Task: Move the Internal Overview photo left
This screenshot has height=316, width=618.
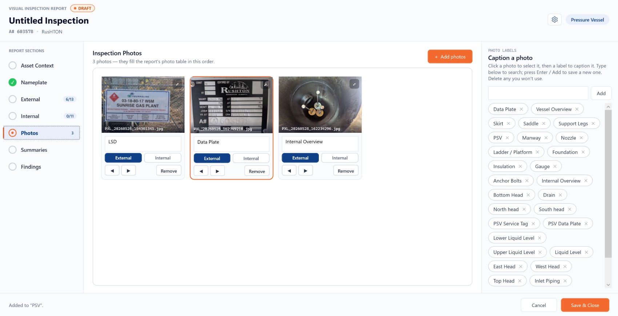Action: coord(289,171)
